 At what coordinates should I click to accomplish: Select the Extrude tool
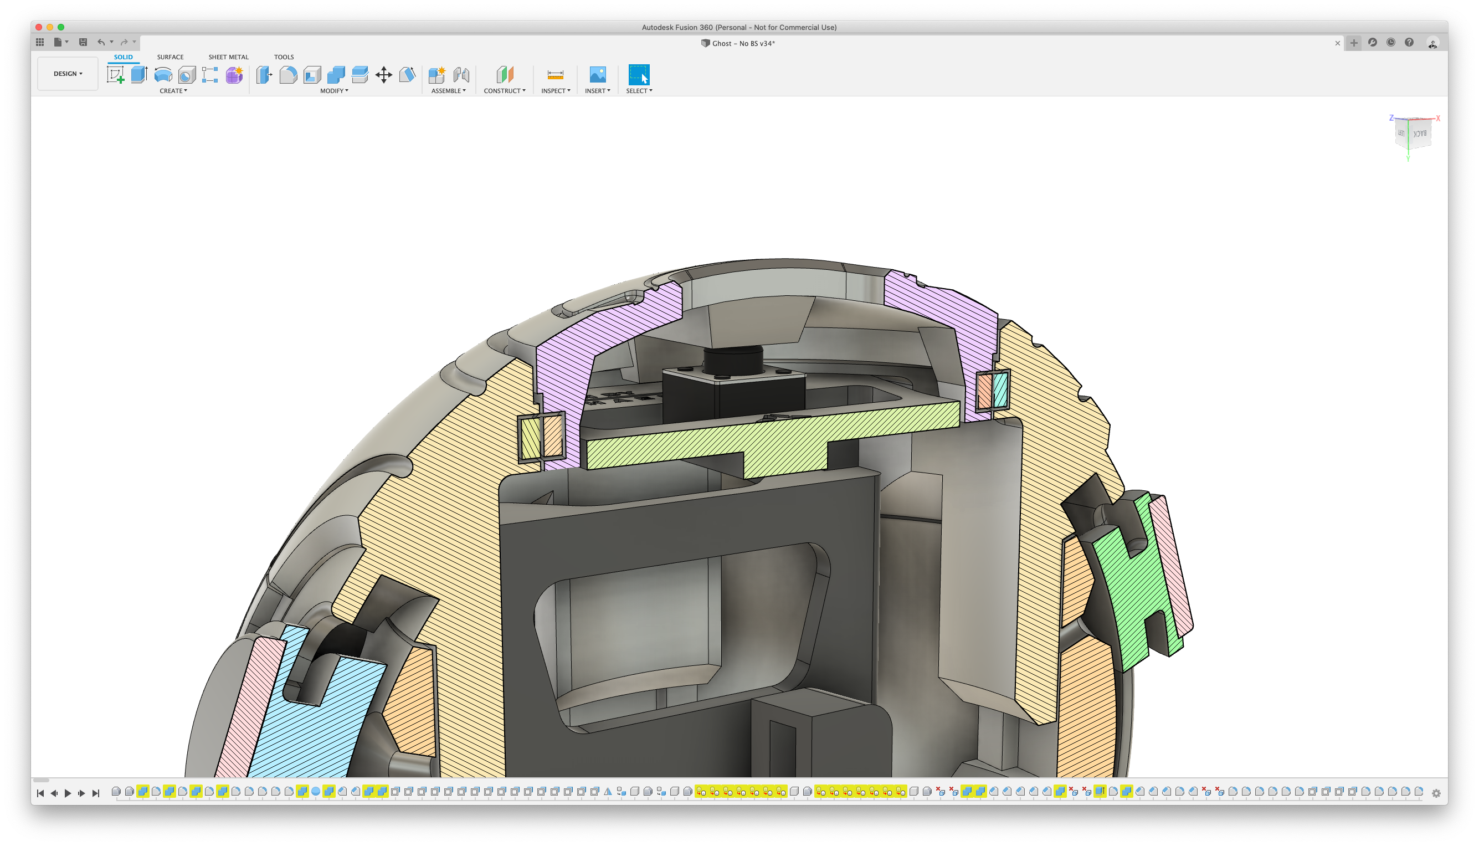tap(140, 75)
